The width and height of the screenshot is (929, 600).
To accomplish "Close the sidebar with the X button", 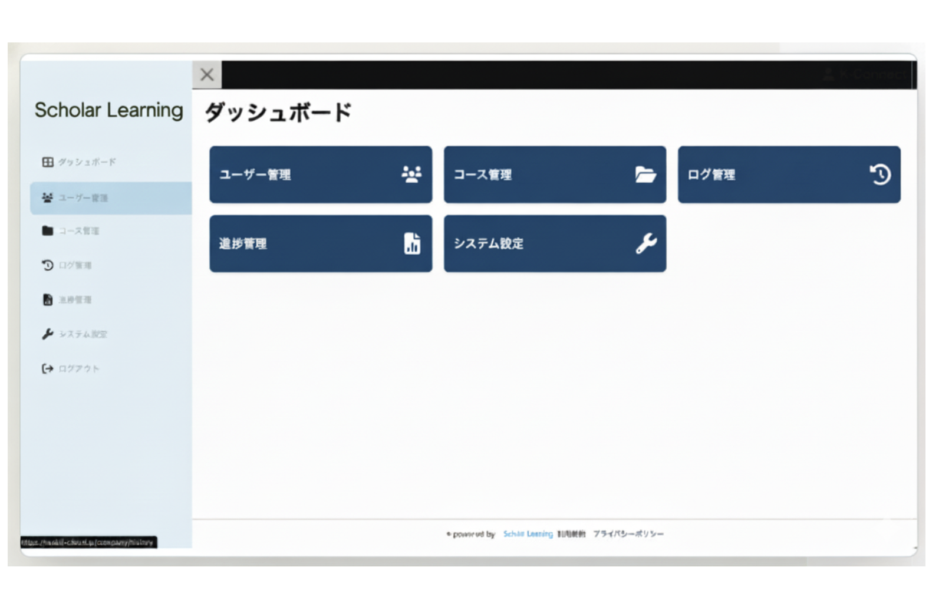I will 207,75.
